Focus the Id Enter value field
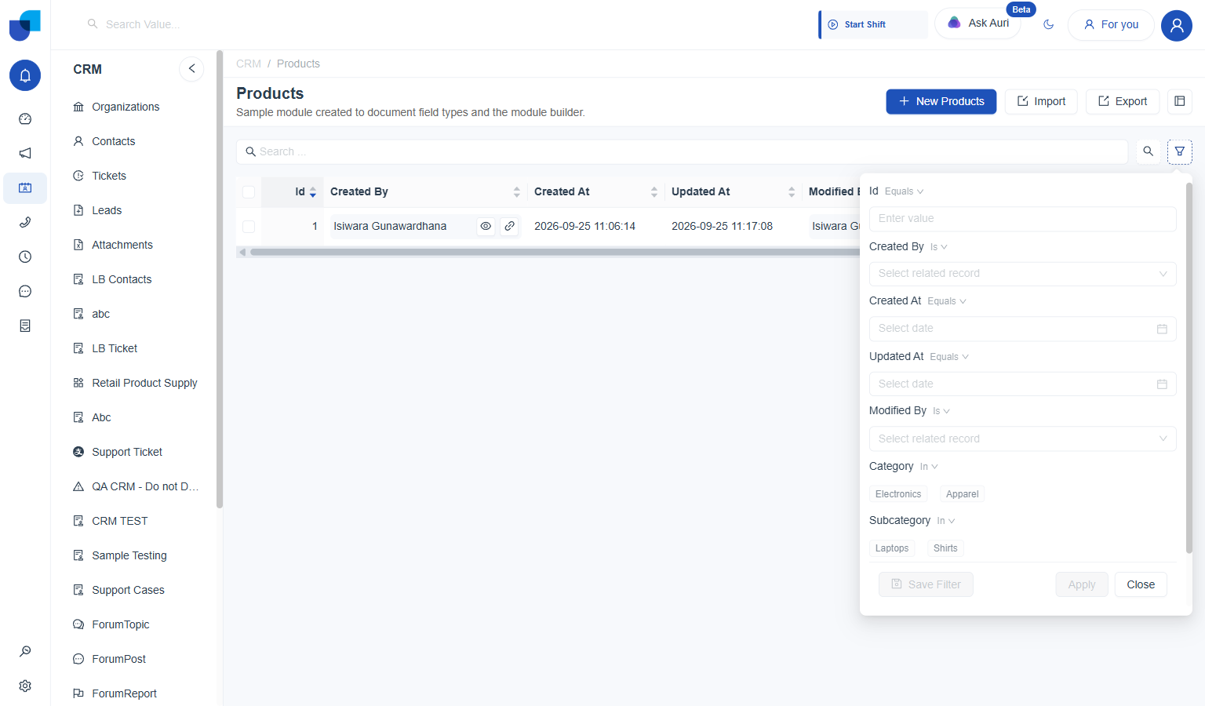1205x706 pixels. (1023, 219)
